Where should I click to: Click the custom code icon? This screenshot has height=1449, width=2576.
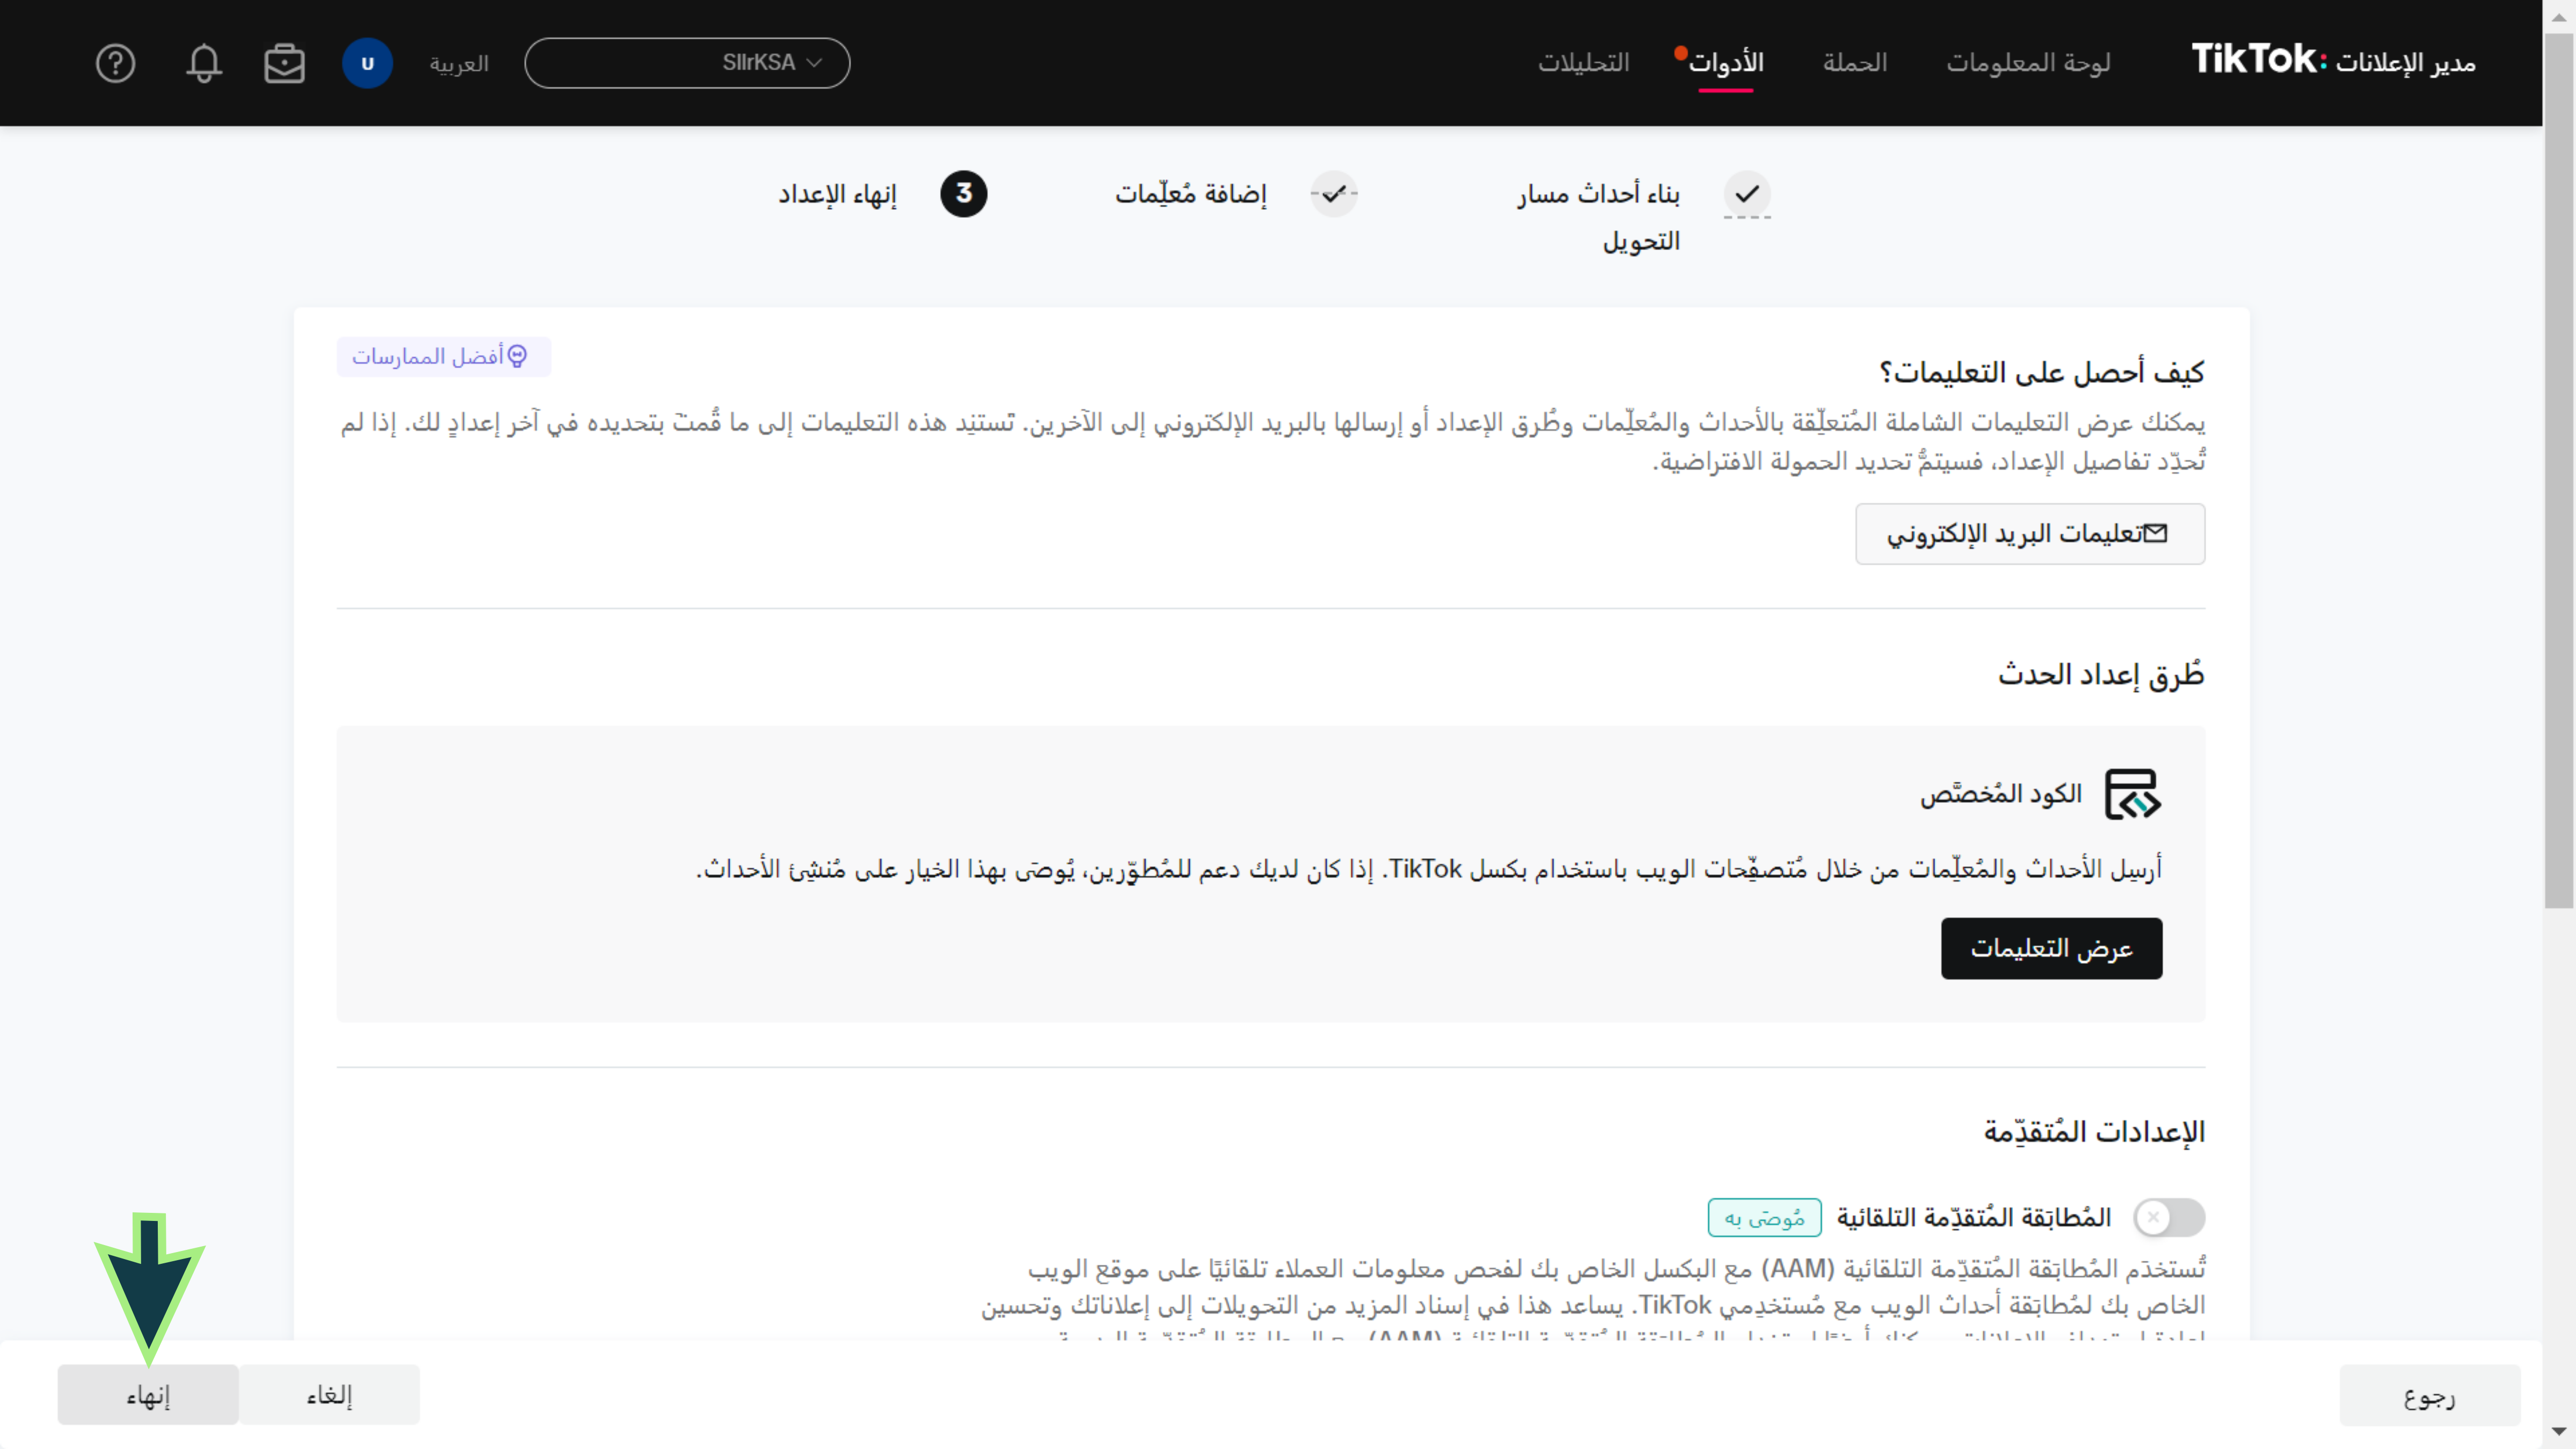[x=2132, y=794]
